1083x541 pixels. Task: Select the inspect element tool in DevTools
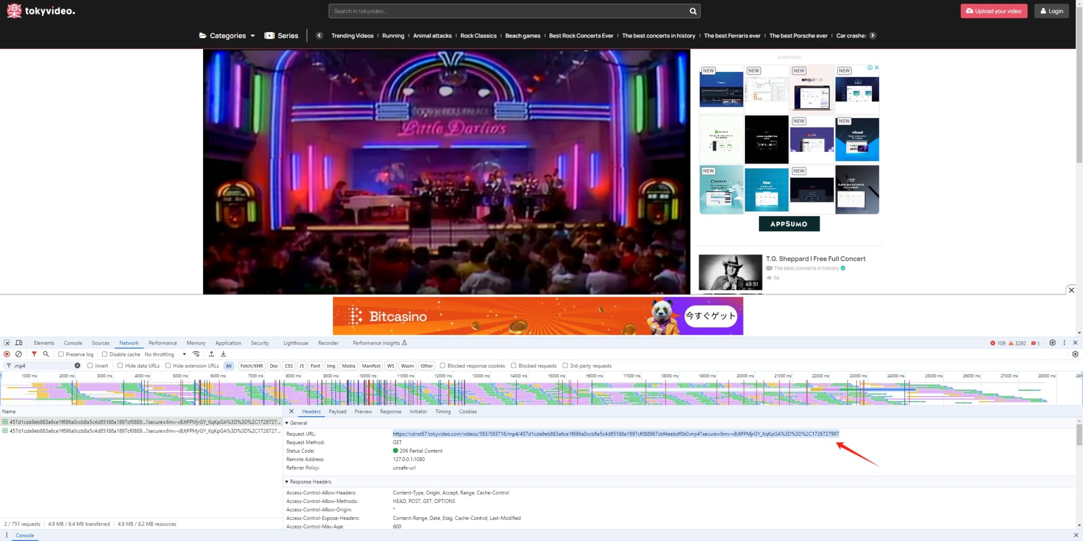[x=6, y=343]
